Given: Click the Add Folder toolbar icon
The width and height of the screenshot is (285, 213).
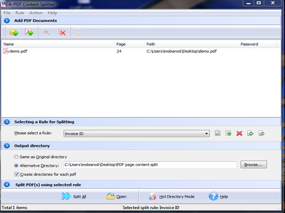Looking at the screenshot, I should (x=14, y=32).
